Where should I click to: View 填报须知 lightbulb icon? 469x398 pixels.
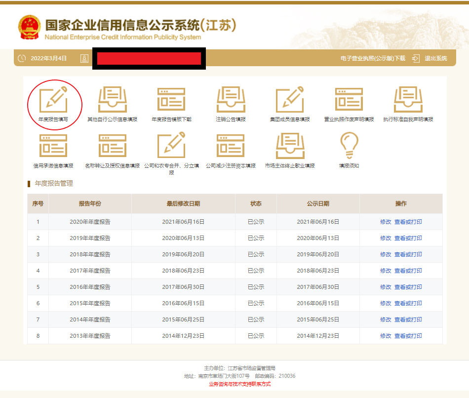349,146
